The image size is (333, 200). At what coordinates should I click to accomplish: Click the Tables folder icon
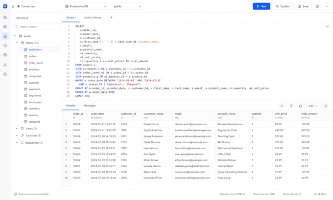tap(23, 43)
